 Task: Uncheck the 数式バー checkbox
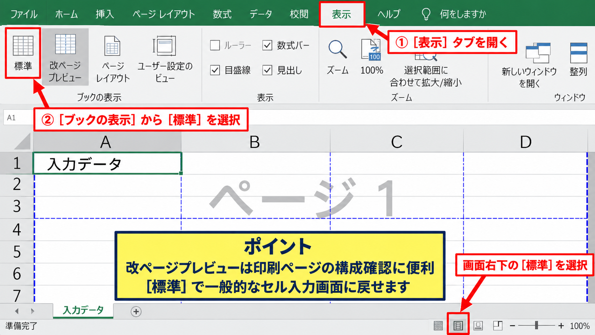tap(267, 45)
